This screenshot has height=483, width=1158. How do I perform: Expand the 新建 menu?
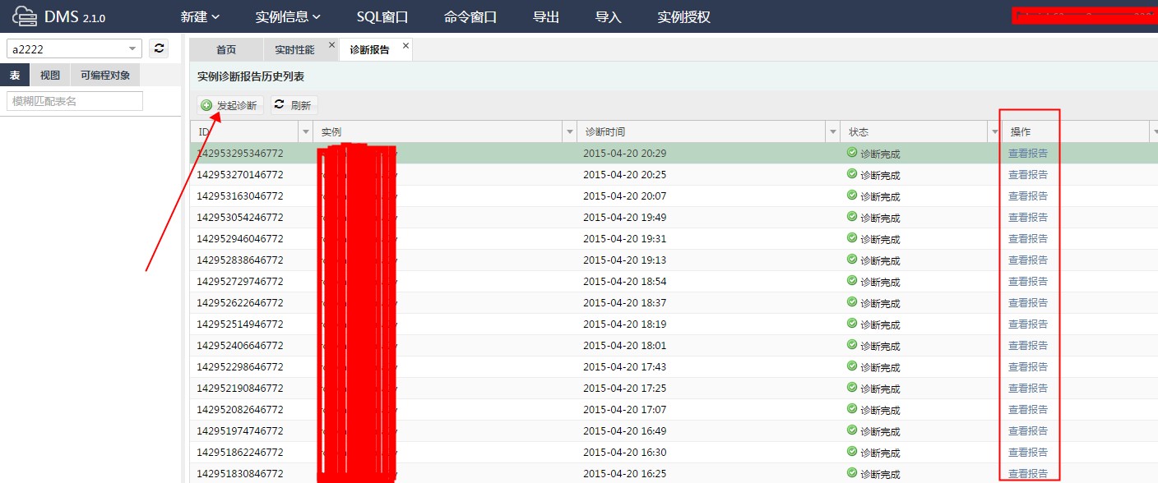(200, 16)
